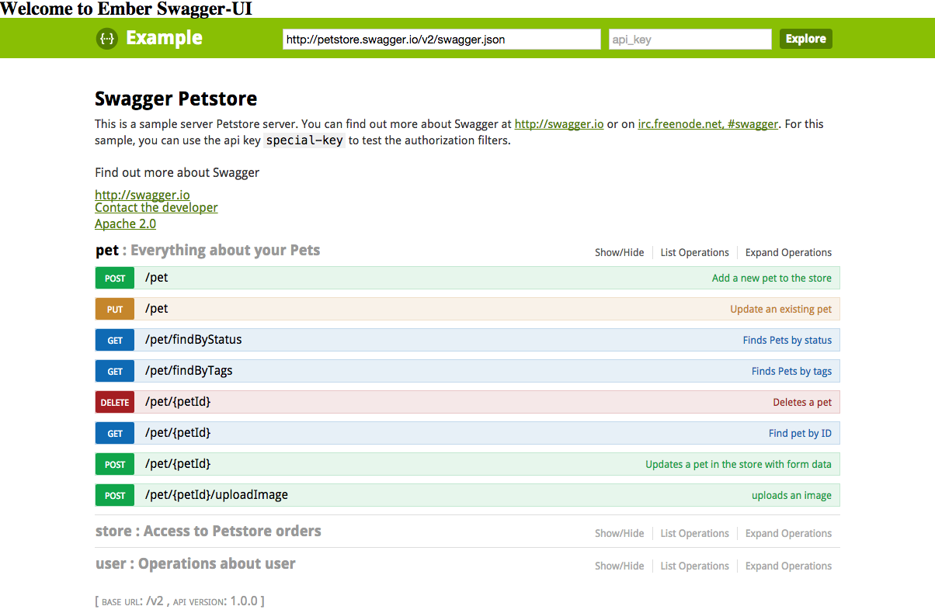Click List Operations for pet section
This screenshot has height=613, width=935.
694,252
